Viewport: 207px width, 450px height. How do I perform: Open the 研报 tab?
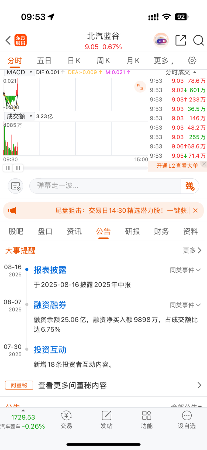[132, 231]
